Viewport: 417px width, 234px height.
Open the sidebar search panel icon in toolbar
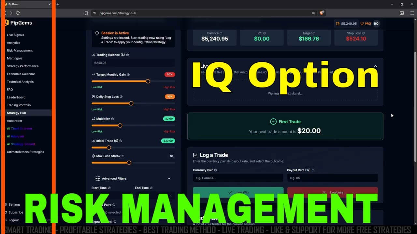coord(402,13)
